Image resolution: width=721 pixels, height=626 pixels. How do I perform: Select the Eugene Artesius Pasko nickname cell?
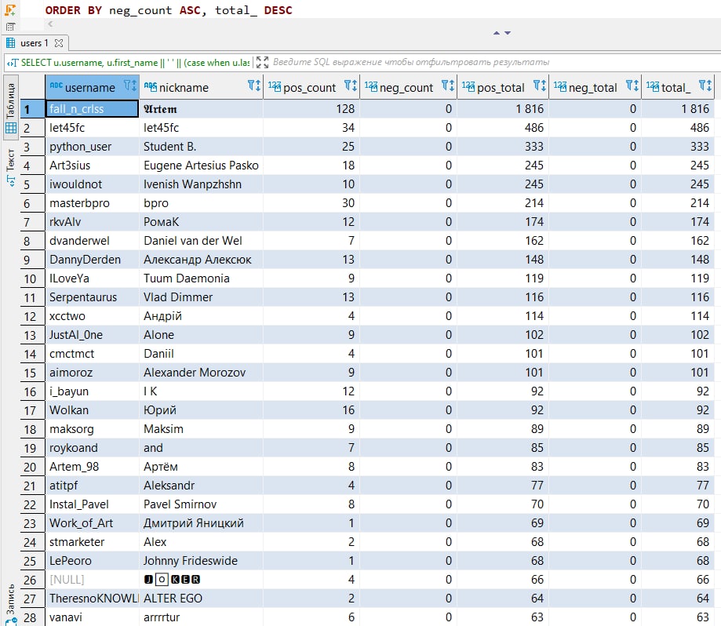201,166
